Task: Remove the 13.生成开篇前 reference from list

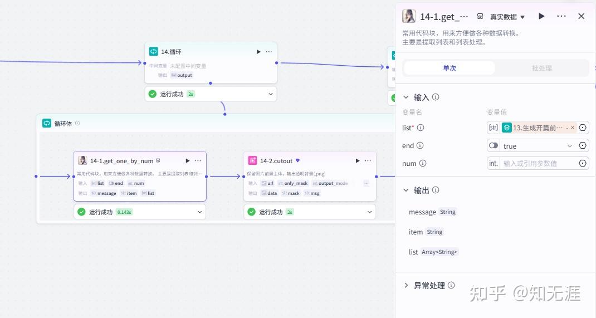Action: click(x=573, y=128)
